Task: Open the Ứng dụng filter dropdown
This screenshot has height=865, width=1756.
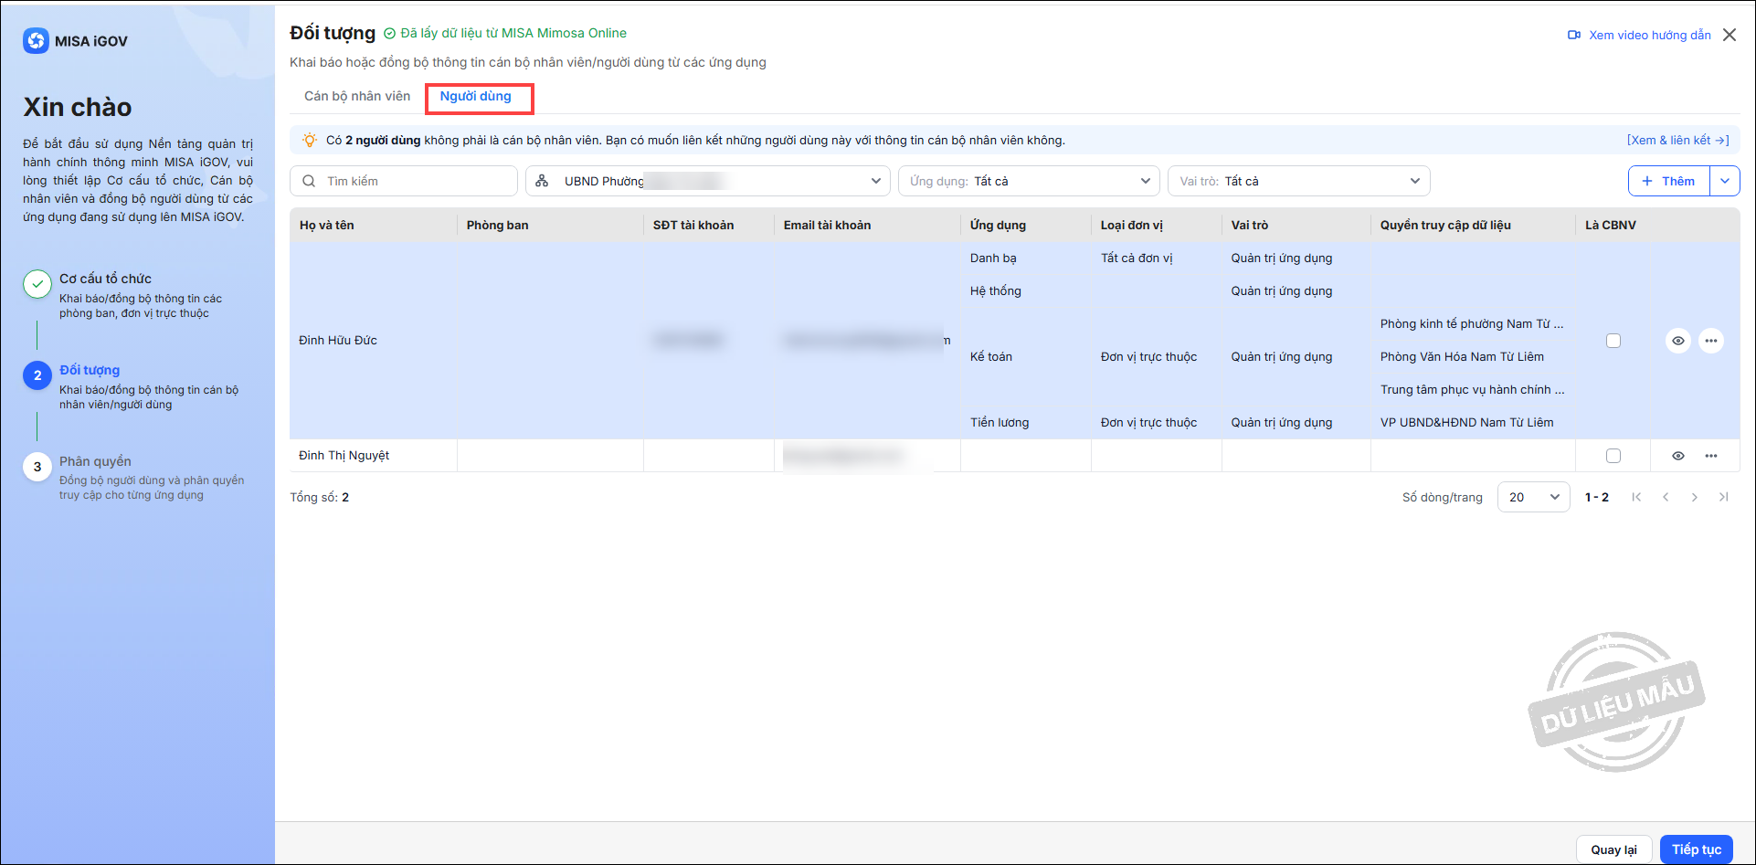Action: tap(1029, 181)
